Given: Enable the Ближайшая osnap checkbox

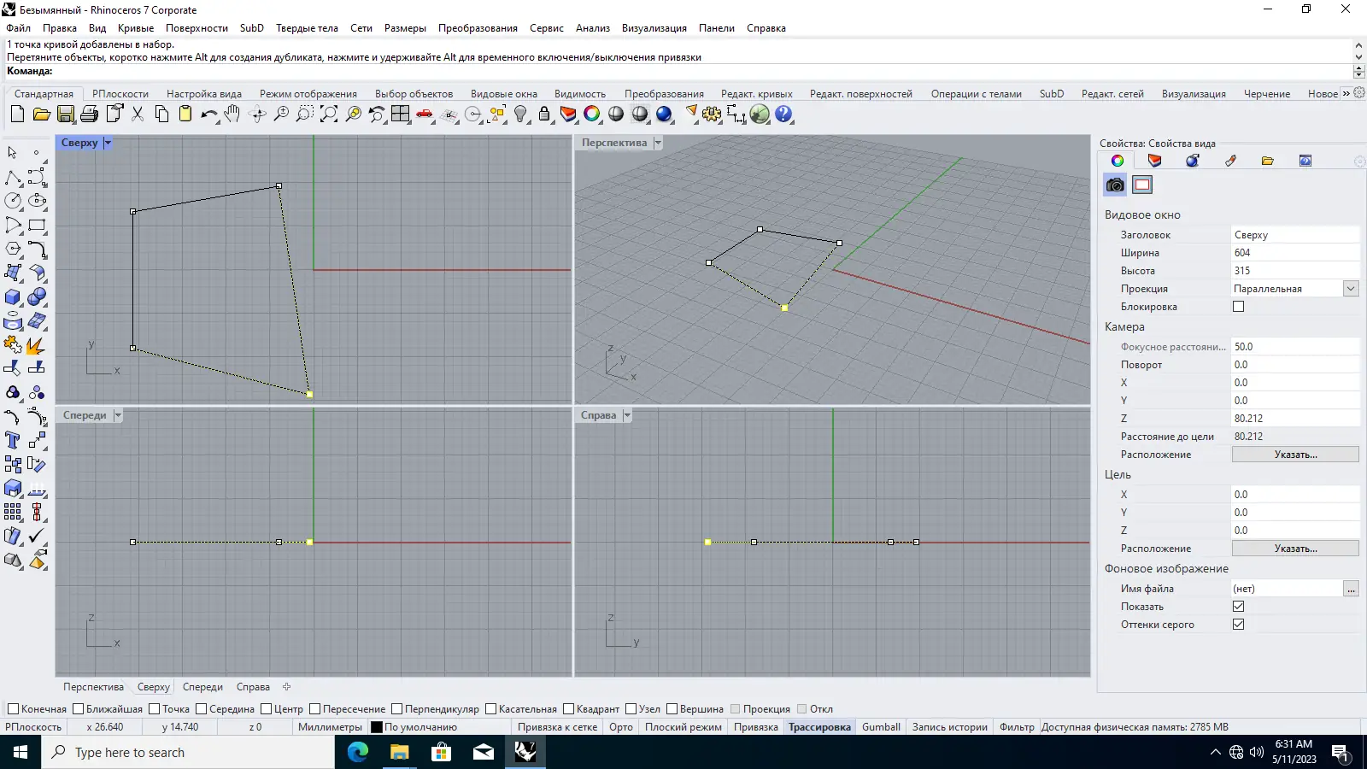Looking at the screenshot, I should pos(79,709).
